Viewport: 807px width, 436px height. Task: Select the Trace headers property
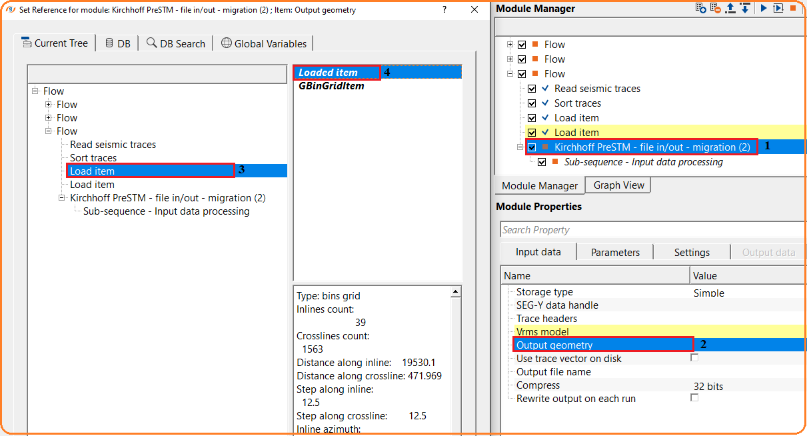pyautogui.click(x=546, y=319)
